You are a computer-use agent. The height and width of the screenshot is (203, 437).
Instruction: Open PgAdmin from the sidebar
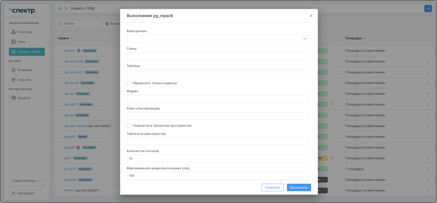point(24,98)
